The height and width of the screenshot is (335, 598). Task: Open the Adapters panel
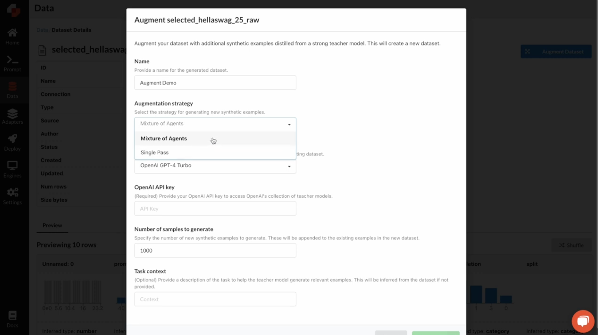click(12, 117)
